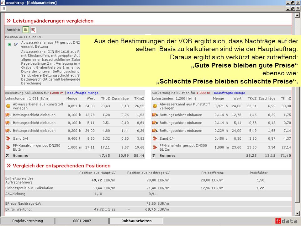This screenshot has width=301, height=226.
Task: Restore the inner document window
Action: click(293, 8)
